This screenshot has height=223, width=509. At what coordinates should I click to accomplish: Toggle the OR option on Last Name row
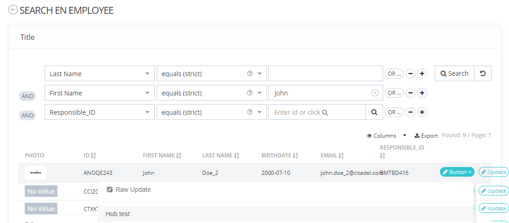(394, 73)
